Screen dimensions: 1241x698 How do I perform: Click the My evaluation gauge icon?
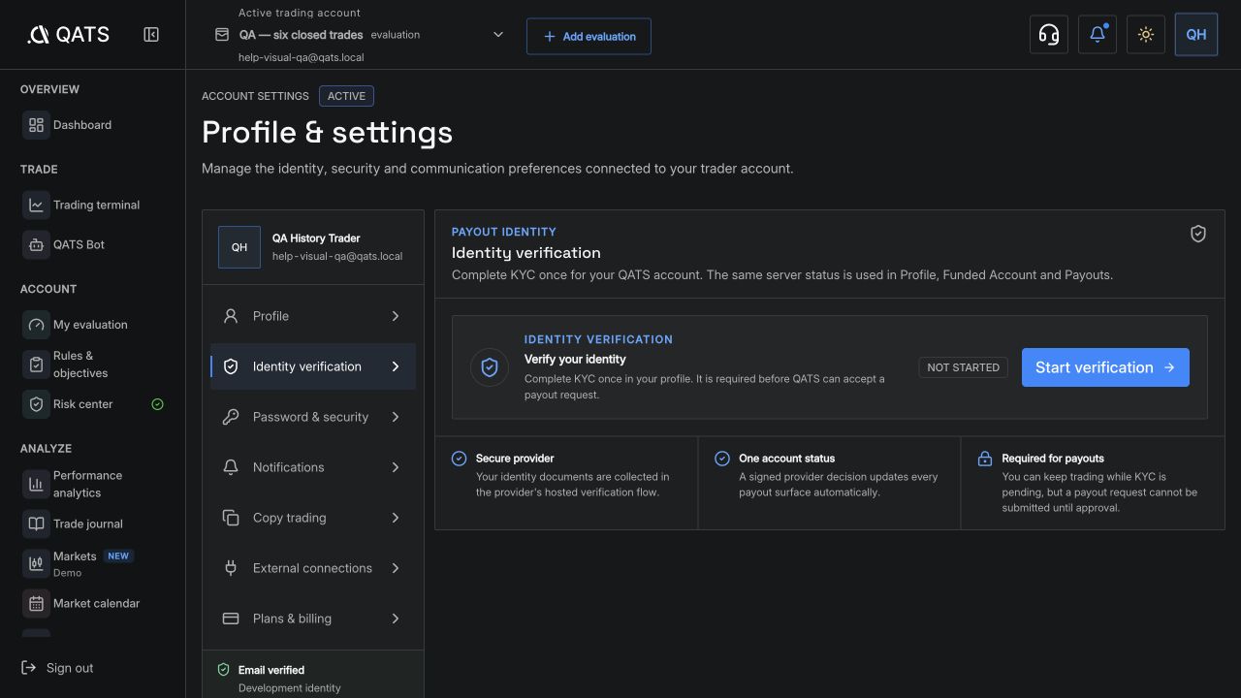click(36, 325)
